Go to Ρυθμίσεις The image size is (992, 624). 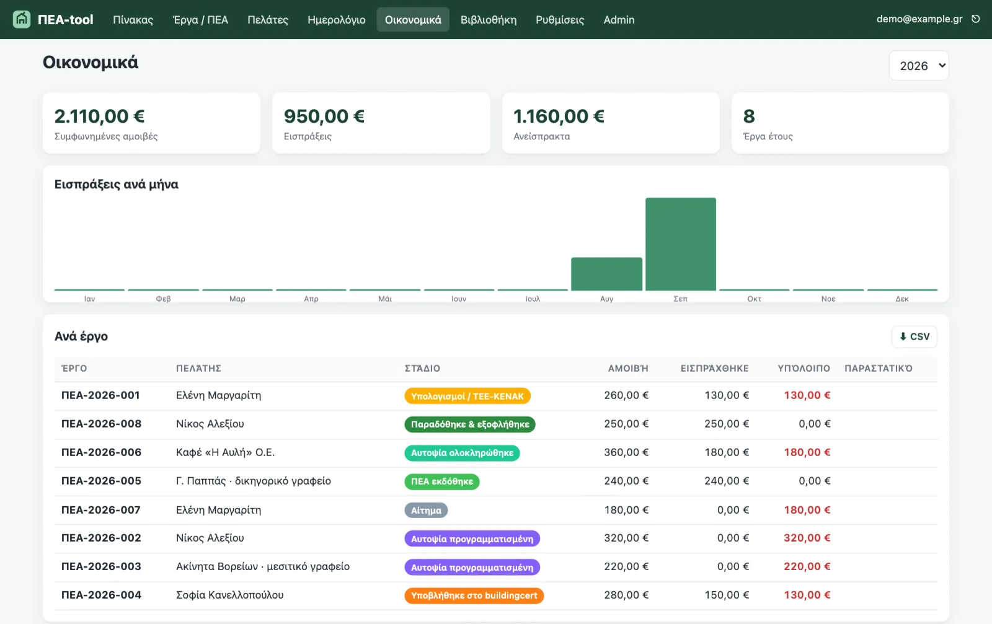pyautogui.click(x=560, y=20)
